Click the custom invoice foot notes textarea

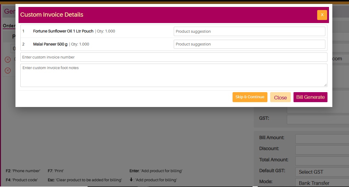tap(174, 75)
